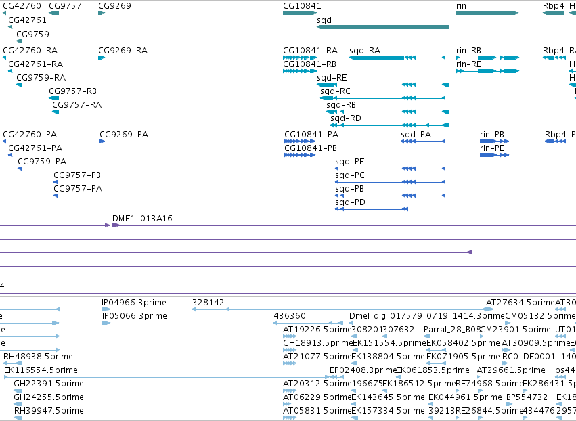576x421 pixels.
Task: Select the AT21077.5prime EST label
Action: [317, 357]
